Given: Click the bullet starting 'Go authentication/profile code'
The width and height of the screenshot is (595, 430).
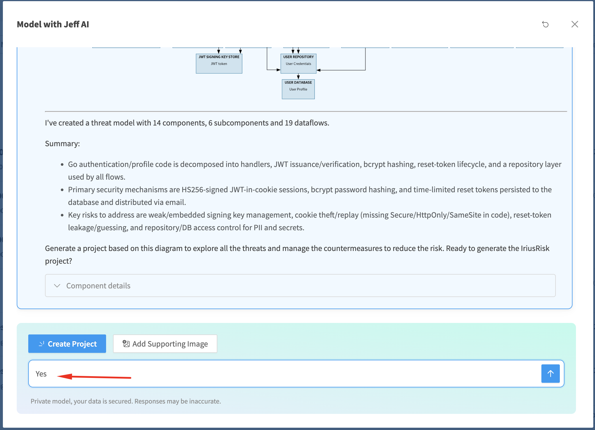Looking at the screenshot, I should (315, 170).
